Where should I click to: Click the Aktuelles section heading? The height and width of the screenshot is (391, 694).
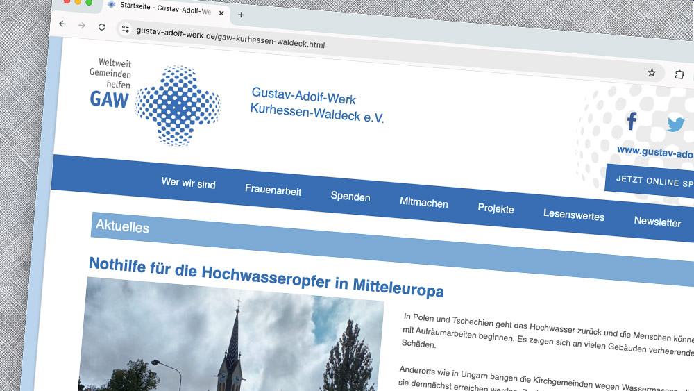pyautogui.click(x=123, y=226)
